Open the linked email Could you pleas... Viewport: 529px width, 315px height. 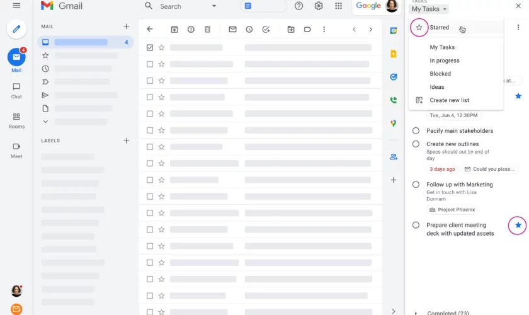(x=490, y=169)
